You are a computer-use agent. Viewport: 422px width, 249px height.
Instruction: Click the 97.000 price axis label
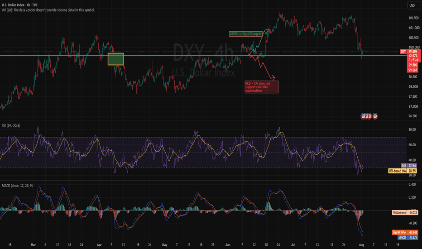[x=413, y=106]
